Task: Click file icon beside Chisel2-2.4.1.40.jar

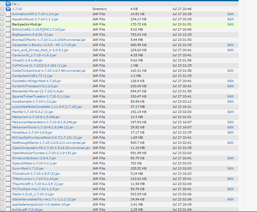Action: pyautogui.click(x=8, y=60)
